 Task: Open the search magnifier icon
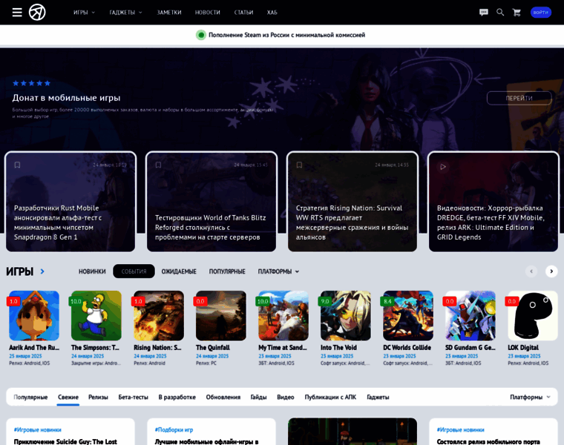(500, 12)
